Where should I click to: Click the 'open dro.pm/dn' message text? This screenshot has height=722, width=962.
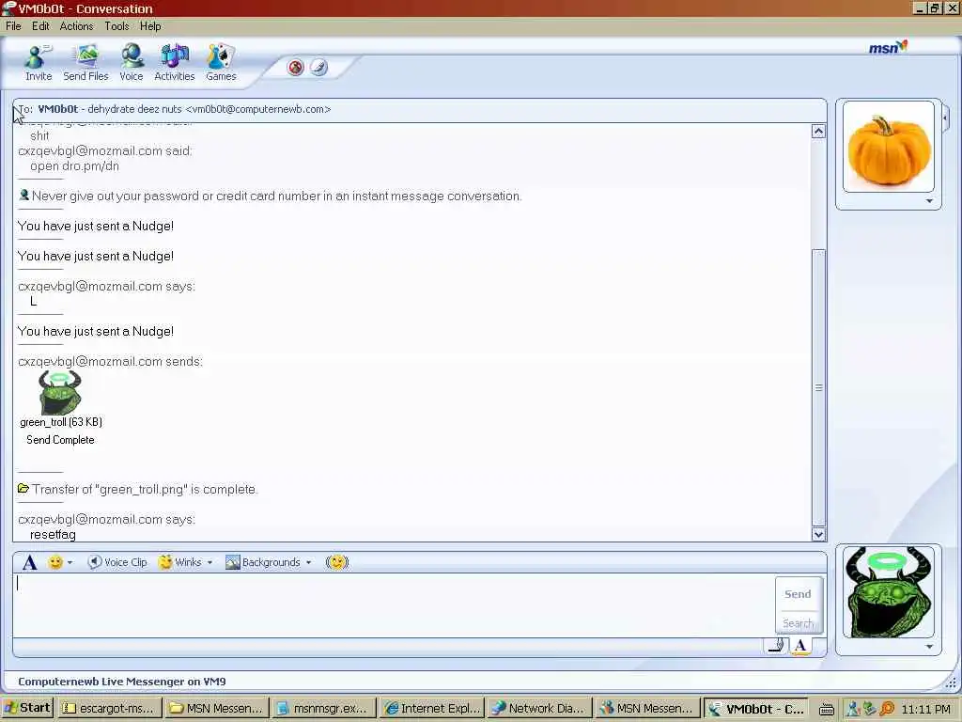point(74,165)
